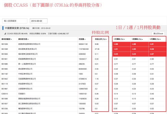Image resolution: width=167 pixels, height=114 pixels.
Task: Select holding amount 1107392459
Action: tap(83, 49)
